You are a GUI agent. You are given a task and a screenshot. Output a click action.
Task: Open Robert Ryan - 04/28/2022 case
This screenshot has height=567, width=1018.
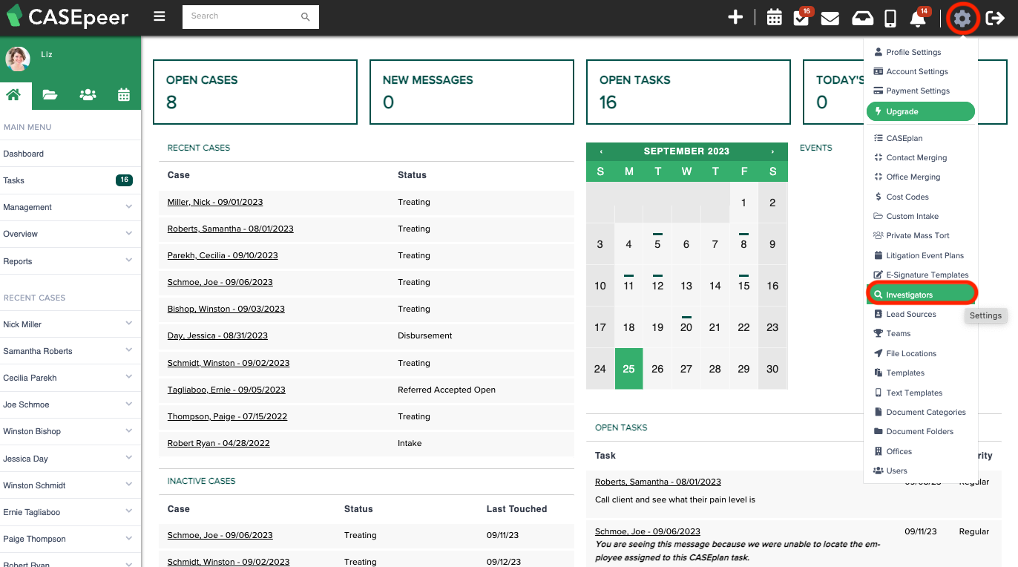point(219,443)
